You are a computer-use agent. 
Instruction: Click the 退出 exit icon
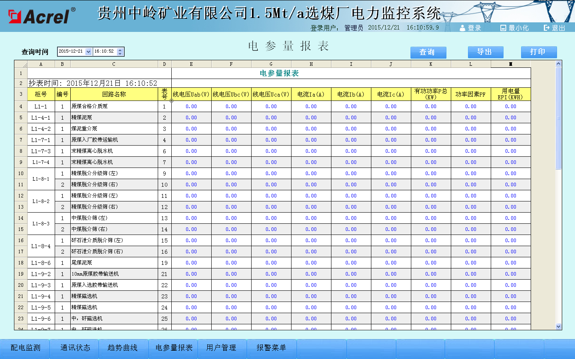click(547, 28)
